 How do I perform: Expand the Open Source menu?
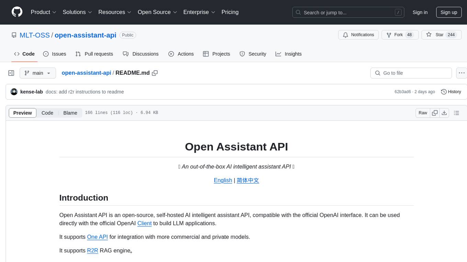(157, 12)
